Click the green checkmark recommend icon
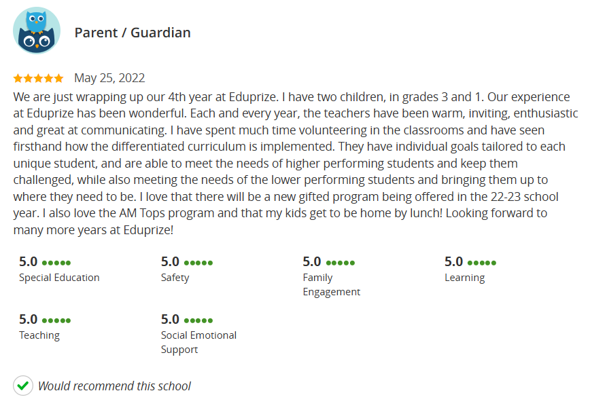590x410 pixels. point(23,386)
